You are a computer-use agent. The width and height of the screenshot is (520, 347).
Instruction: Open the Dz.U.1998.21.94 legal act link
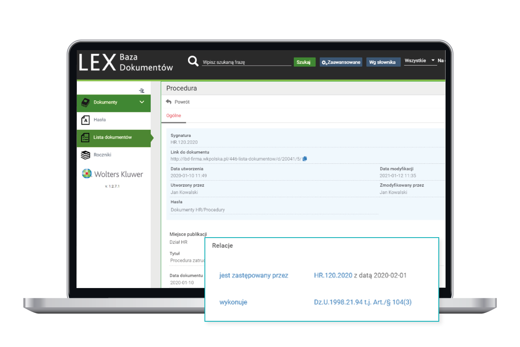point(363,302)
